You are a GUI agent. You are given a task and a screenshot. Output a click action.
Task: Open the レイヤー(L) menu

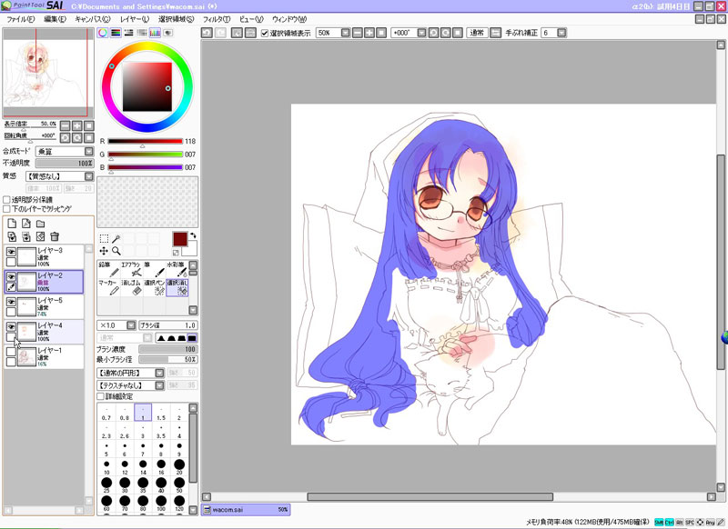(134, 19)
